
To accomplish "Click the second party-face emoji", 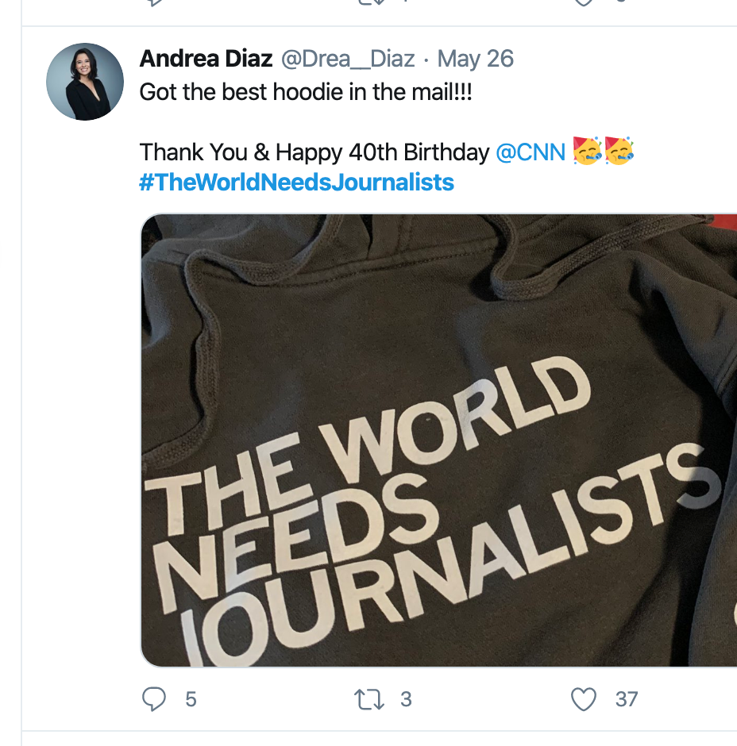I will click(x=619, y=152).
